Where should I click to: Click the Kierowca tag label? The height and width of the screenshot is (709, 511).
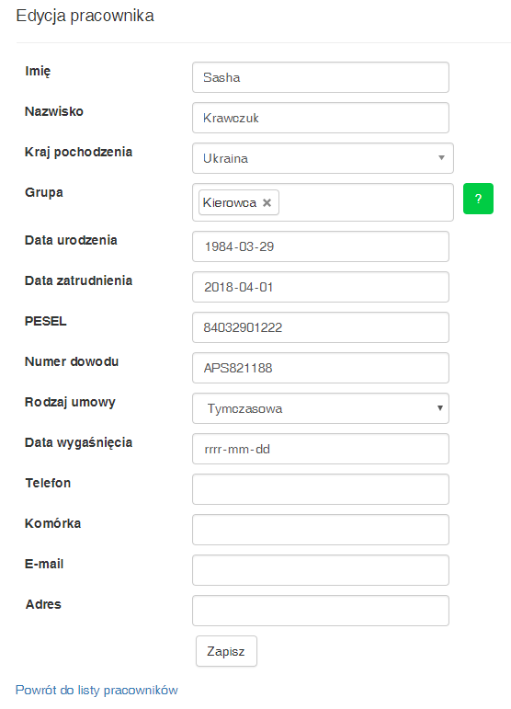(x=230, y=202)
